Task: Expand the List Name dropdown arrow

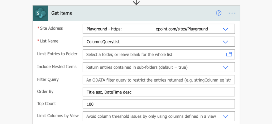Action: coord(225,42)
